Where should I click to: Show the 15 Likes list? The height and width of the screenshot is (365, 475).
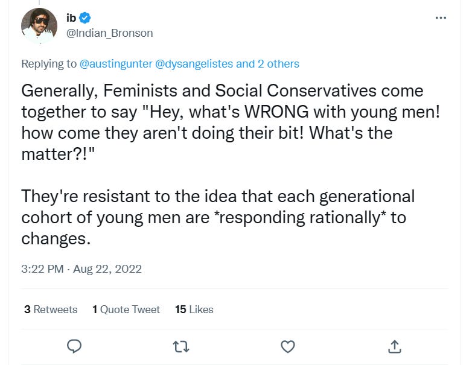(x=194, y=309)
